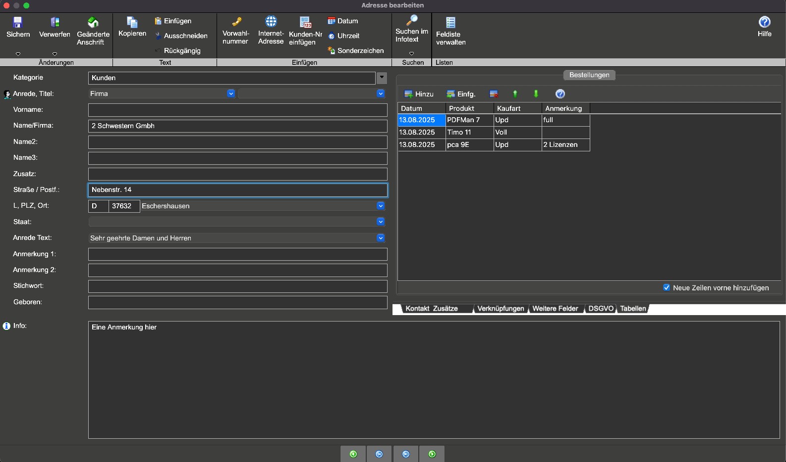
Task: Click the country code field D
Action: tap(98, 206)
